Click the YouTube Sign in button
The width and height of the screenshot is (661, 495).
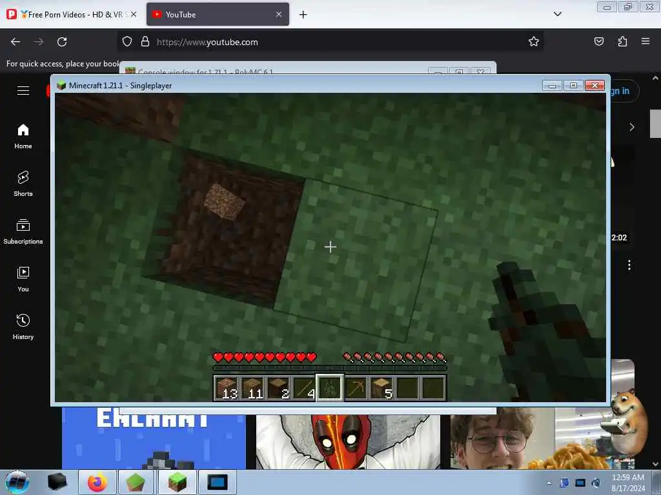(624, 91)
